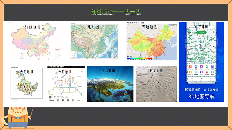Open the profile tab at phone bottom right
This screenshot has width=232, height=130.
(x=211, y=79)
